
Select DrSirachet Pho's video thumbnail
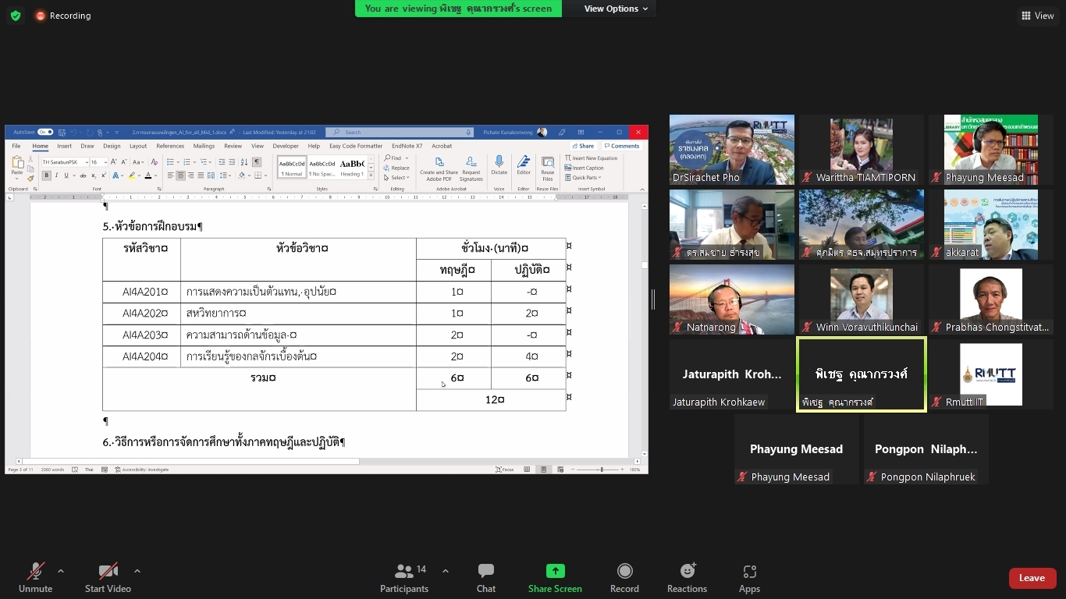[731, 150]
